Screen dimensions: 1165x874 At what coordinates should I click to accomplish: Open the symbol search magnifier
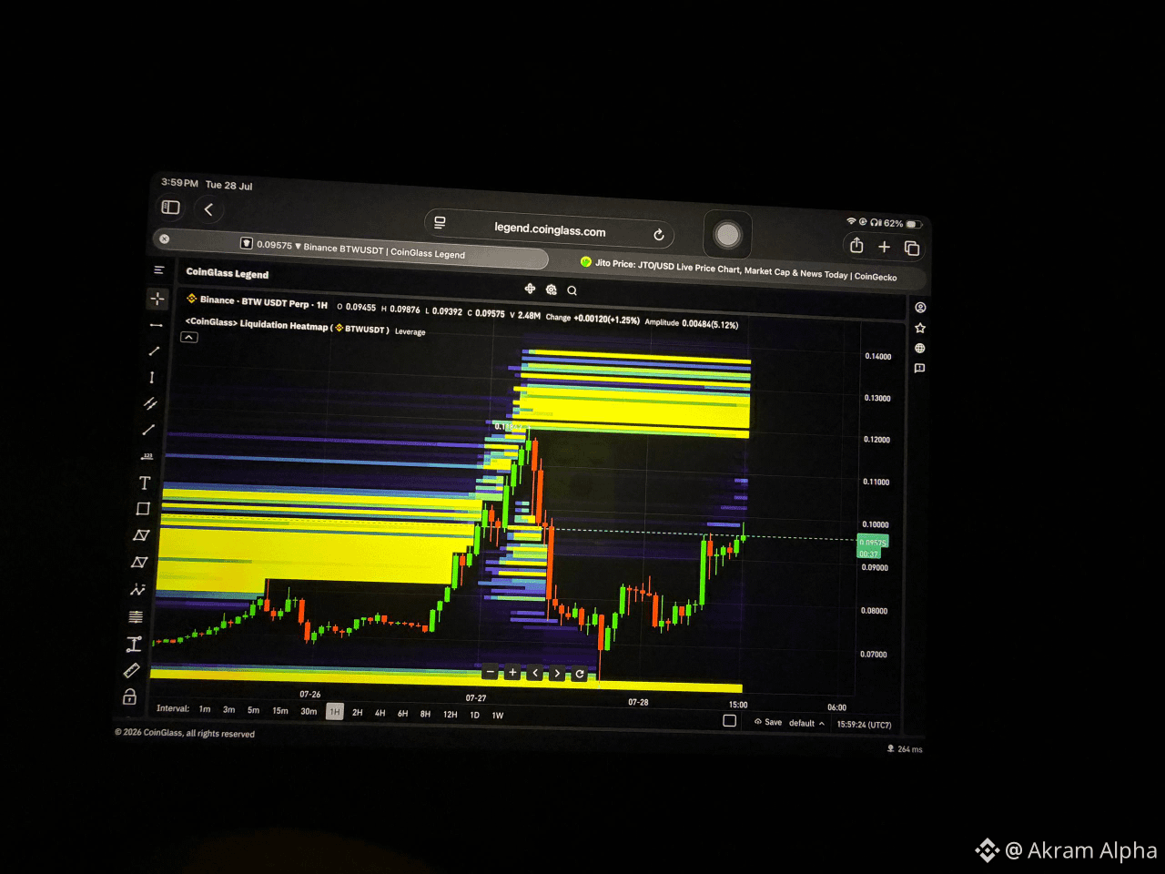pyautogui.click(x=572, y=290)
